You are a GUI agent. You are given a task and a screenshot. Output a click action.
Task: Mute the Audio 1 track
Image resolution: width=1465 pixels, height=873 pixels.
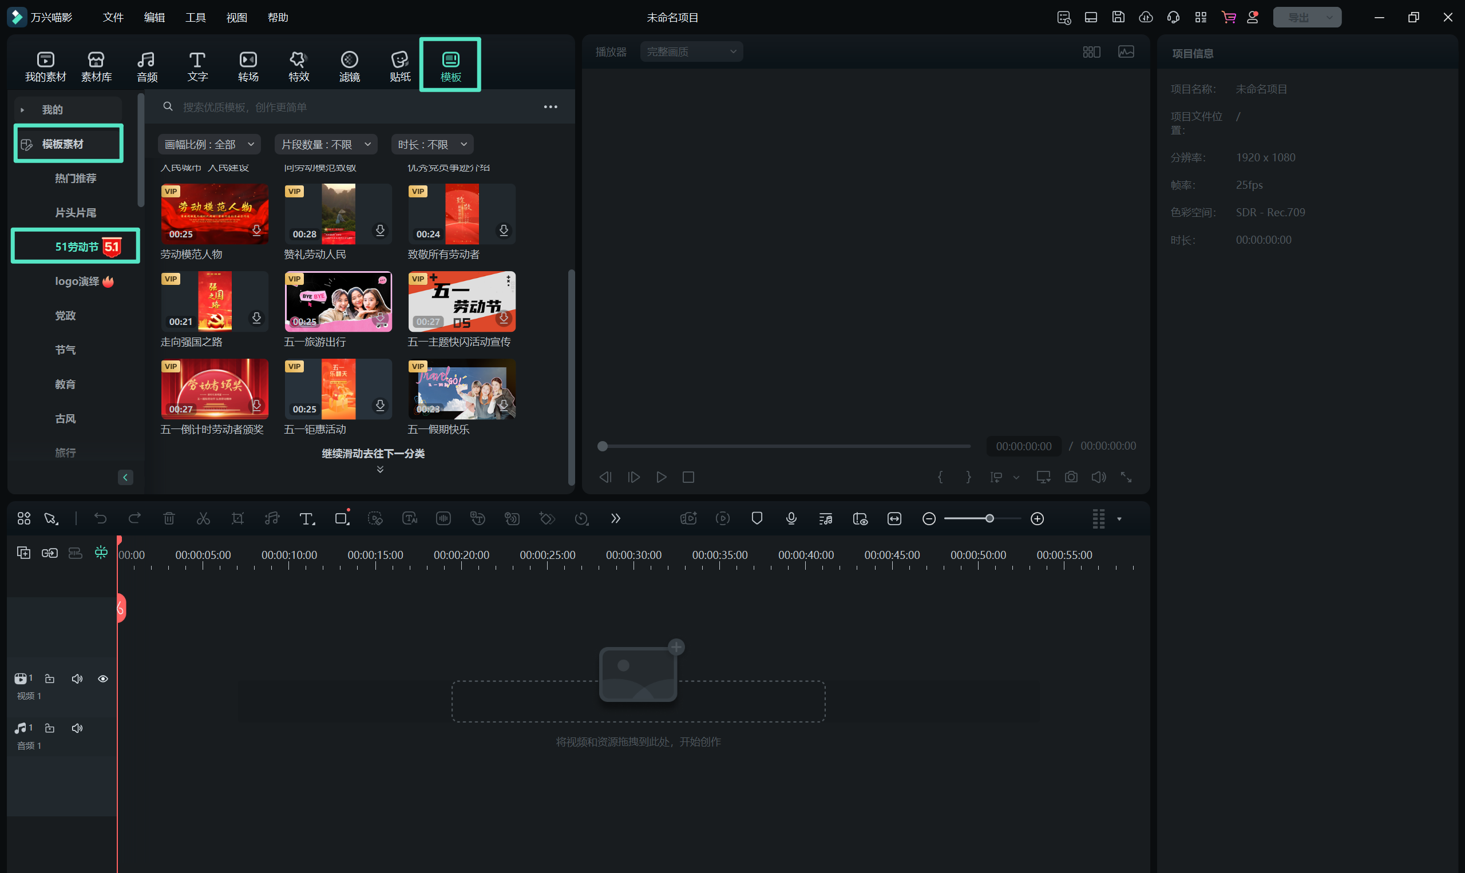point(77,728)
